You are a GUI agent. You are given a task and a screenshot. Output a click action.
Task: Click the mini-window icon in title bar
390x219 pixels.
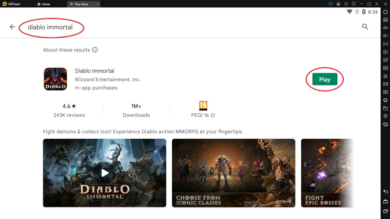354,4
